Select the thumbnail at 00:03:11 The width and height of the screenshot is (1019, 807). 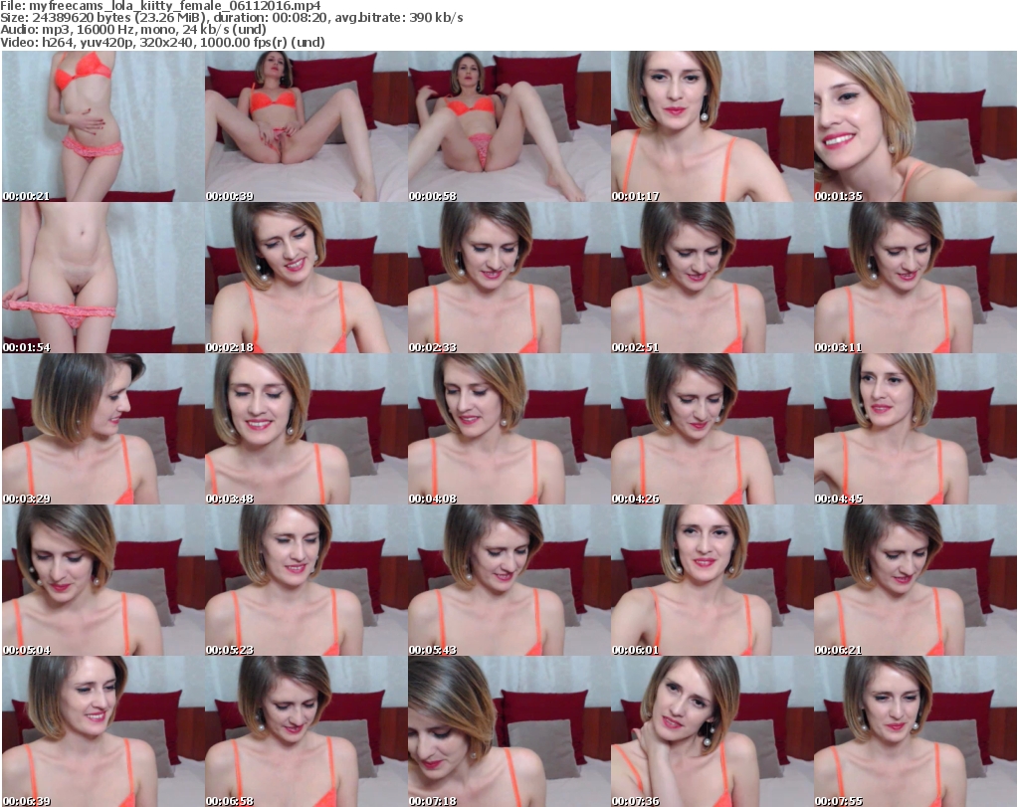pos(915,278)
